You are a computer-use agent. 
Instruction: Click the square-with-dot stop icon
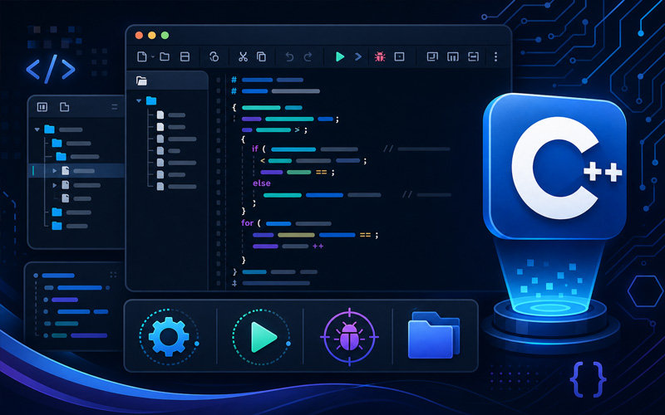click(x=399, y=56)
